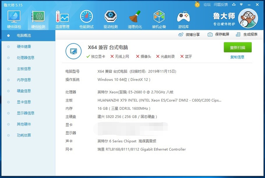Click the 无线上网 status indicator
The width and height of the screenshot is (265, 178).
click(x=120, y=57)
